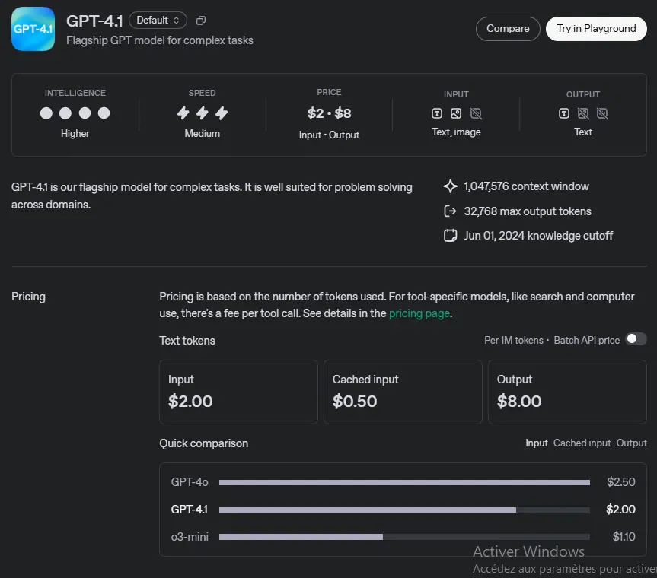Copy the model name with copy icon
This screenshot has height=578, width=657.
201,21
